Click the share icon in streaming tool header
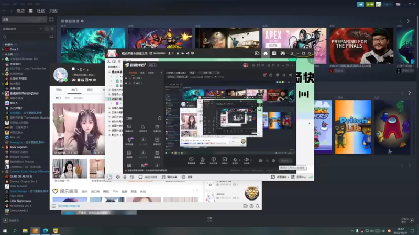419x235 pixels. (x=291, y=75)
